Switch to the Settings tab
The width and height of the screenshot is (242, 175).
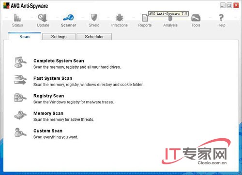point(59,37)
